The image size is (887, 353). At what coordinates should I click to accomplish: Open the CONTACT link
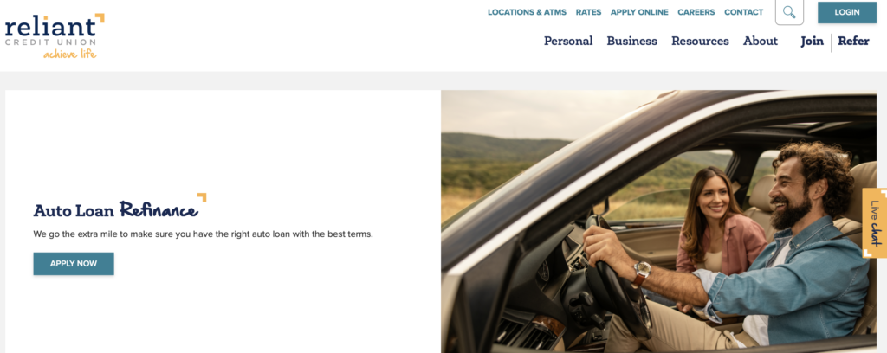coord(744,12)
